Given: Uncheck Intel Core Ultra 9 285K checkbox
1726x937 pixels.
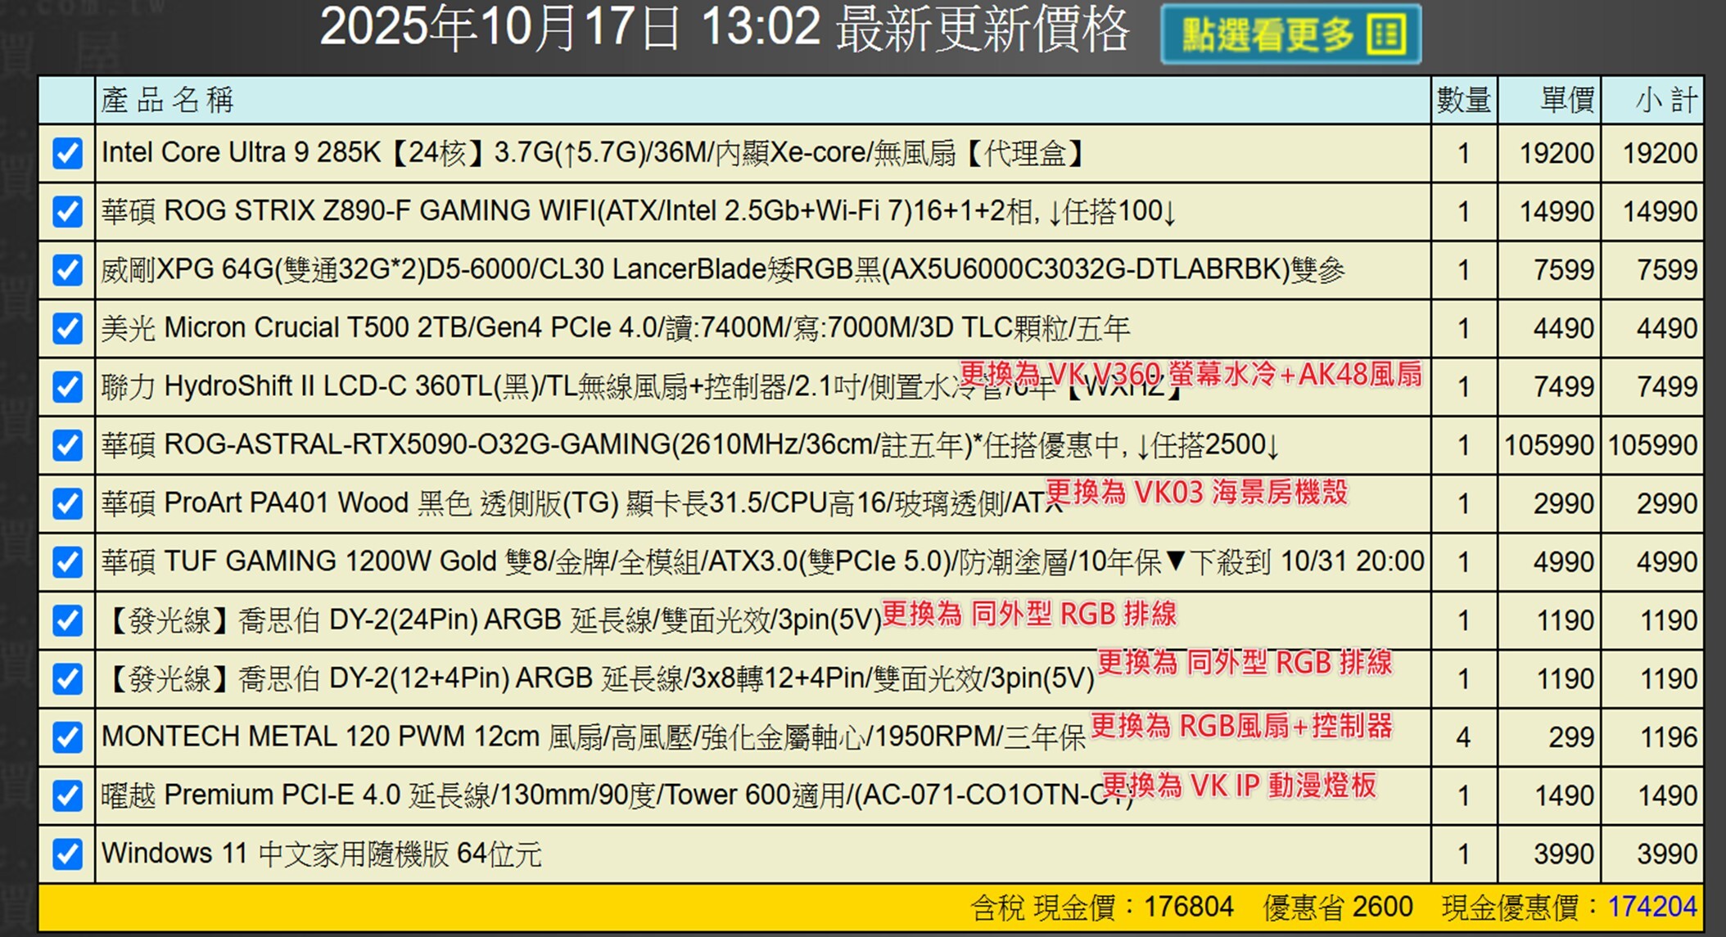Looking at the screenshot, I should [67, 153].
